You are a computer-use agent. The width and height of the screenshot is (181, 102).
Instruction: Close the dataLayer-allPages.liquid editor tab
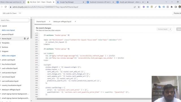pyautogui.click(x=75, y=22)
